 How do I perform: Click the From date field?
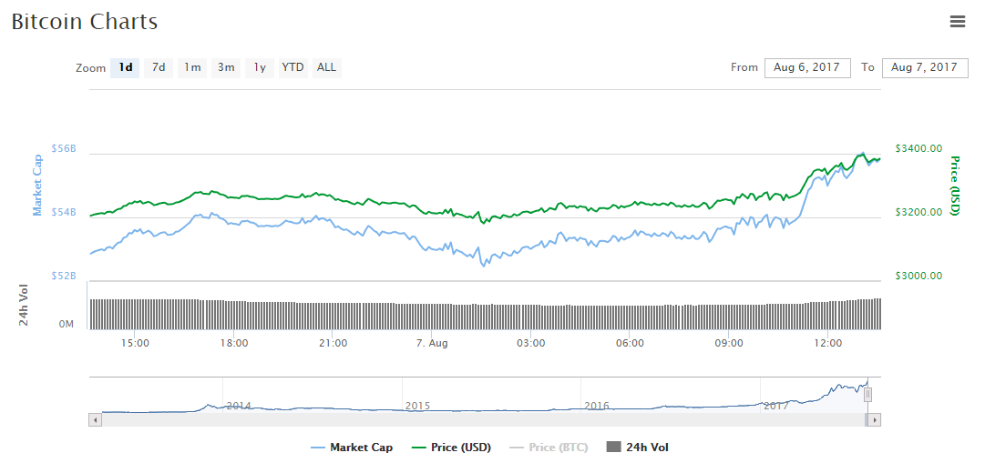tap(807, 67)
